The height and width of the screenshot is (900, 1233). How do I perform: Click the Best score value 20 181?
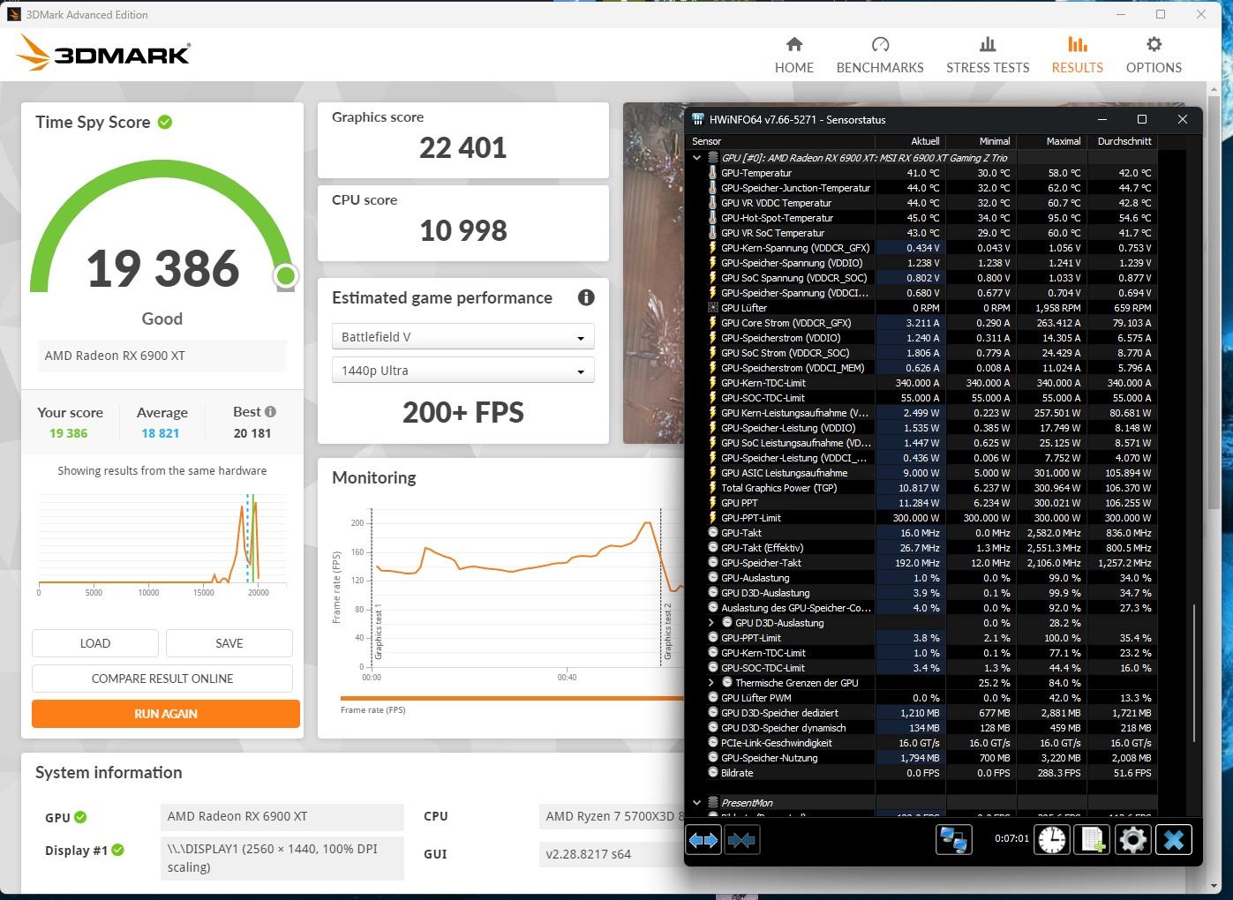pyautogui.click(x=252, y=433)
